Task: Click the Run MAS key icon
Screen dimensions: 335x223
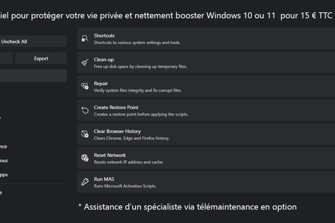Action: (x=85, y=182)
